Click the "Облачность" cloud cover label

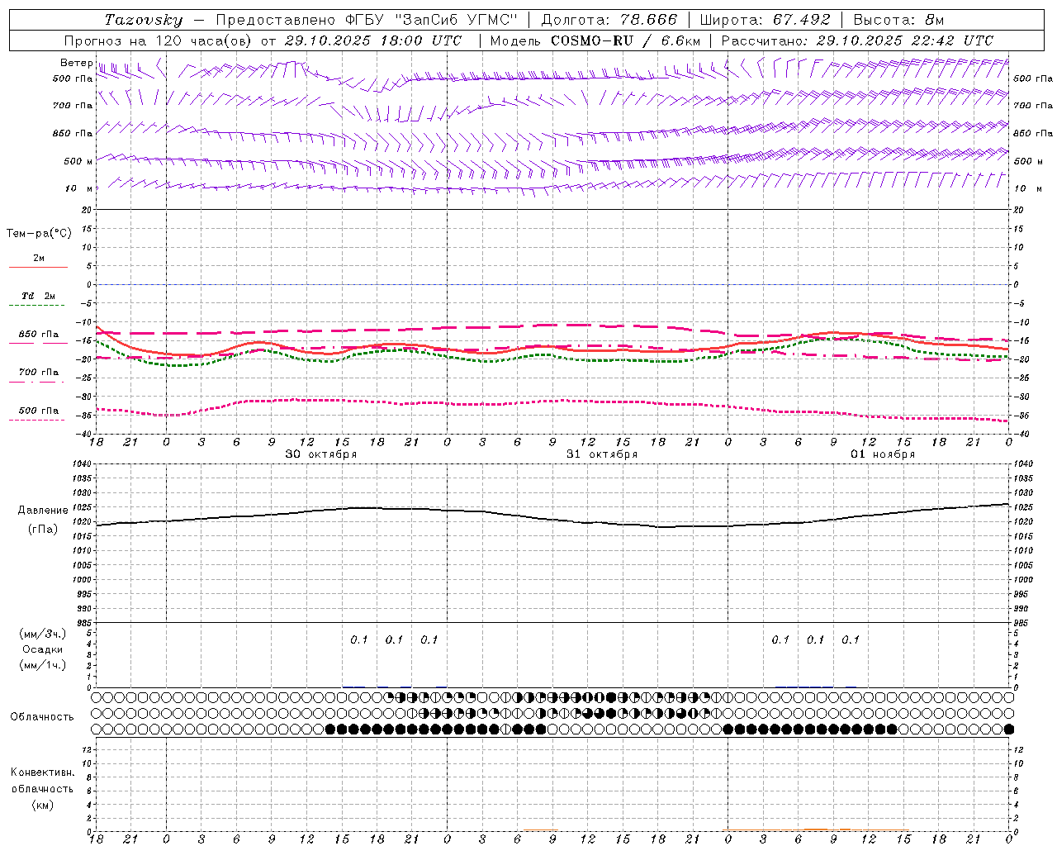42,717
